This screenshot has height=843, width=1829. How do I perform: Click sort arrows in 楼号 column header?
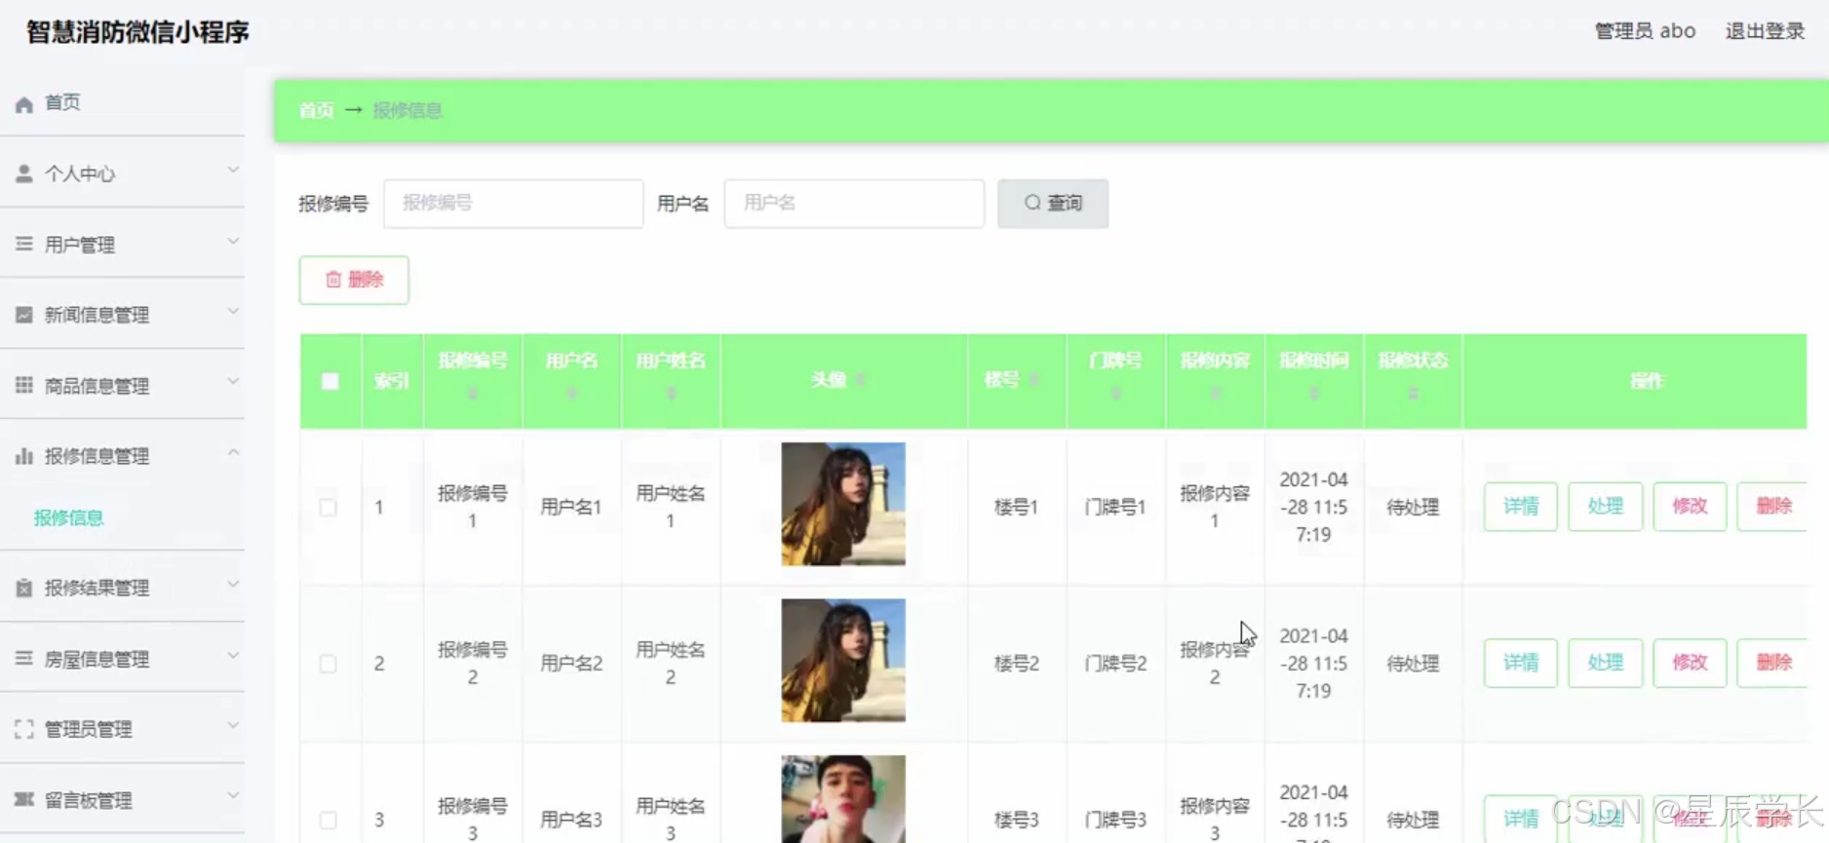(1033, 380)
